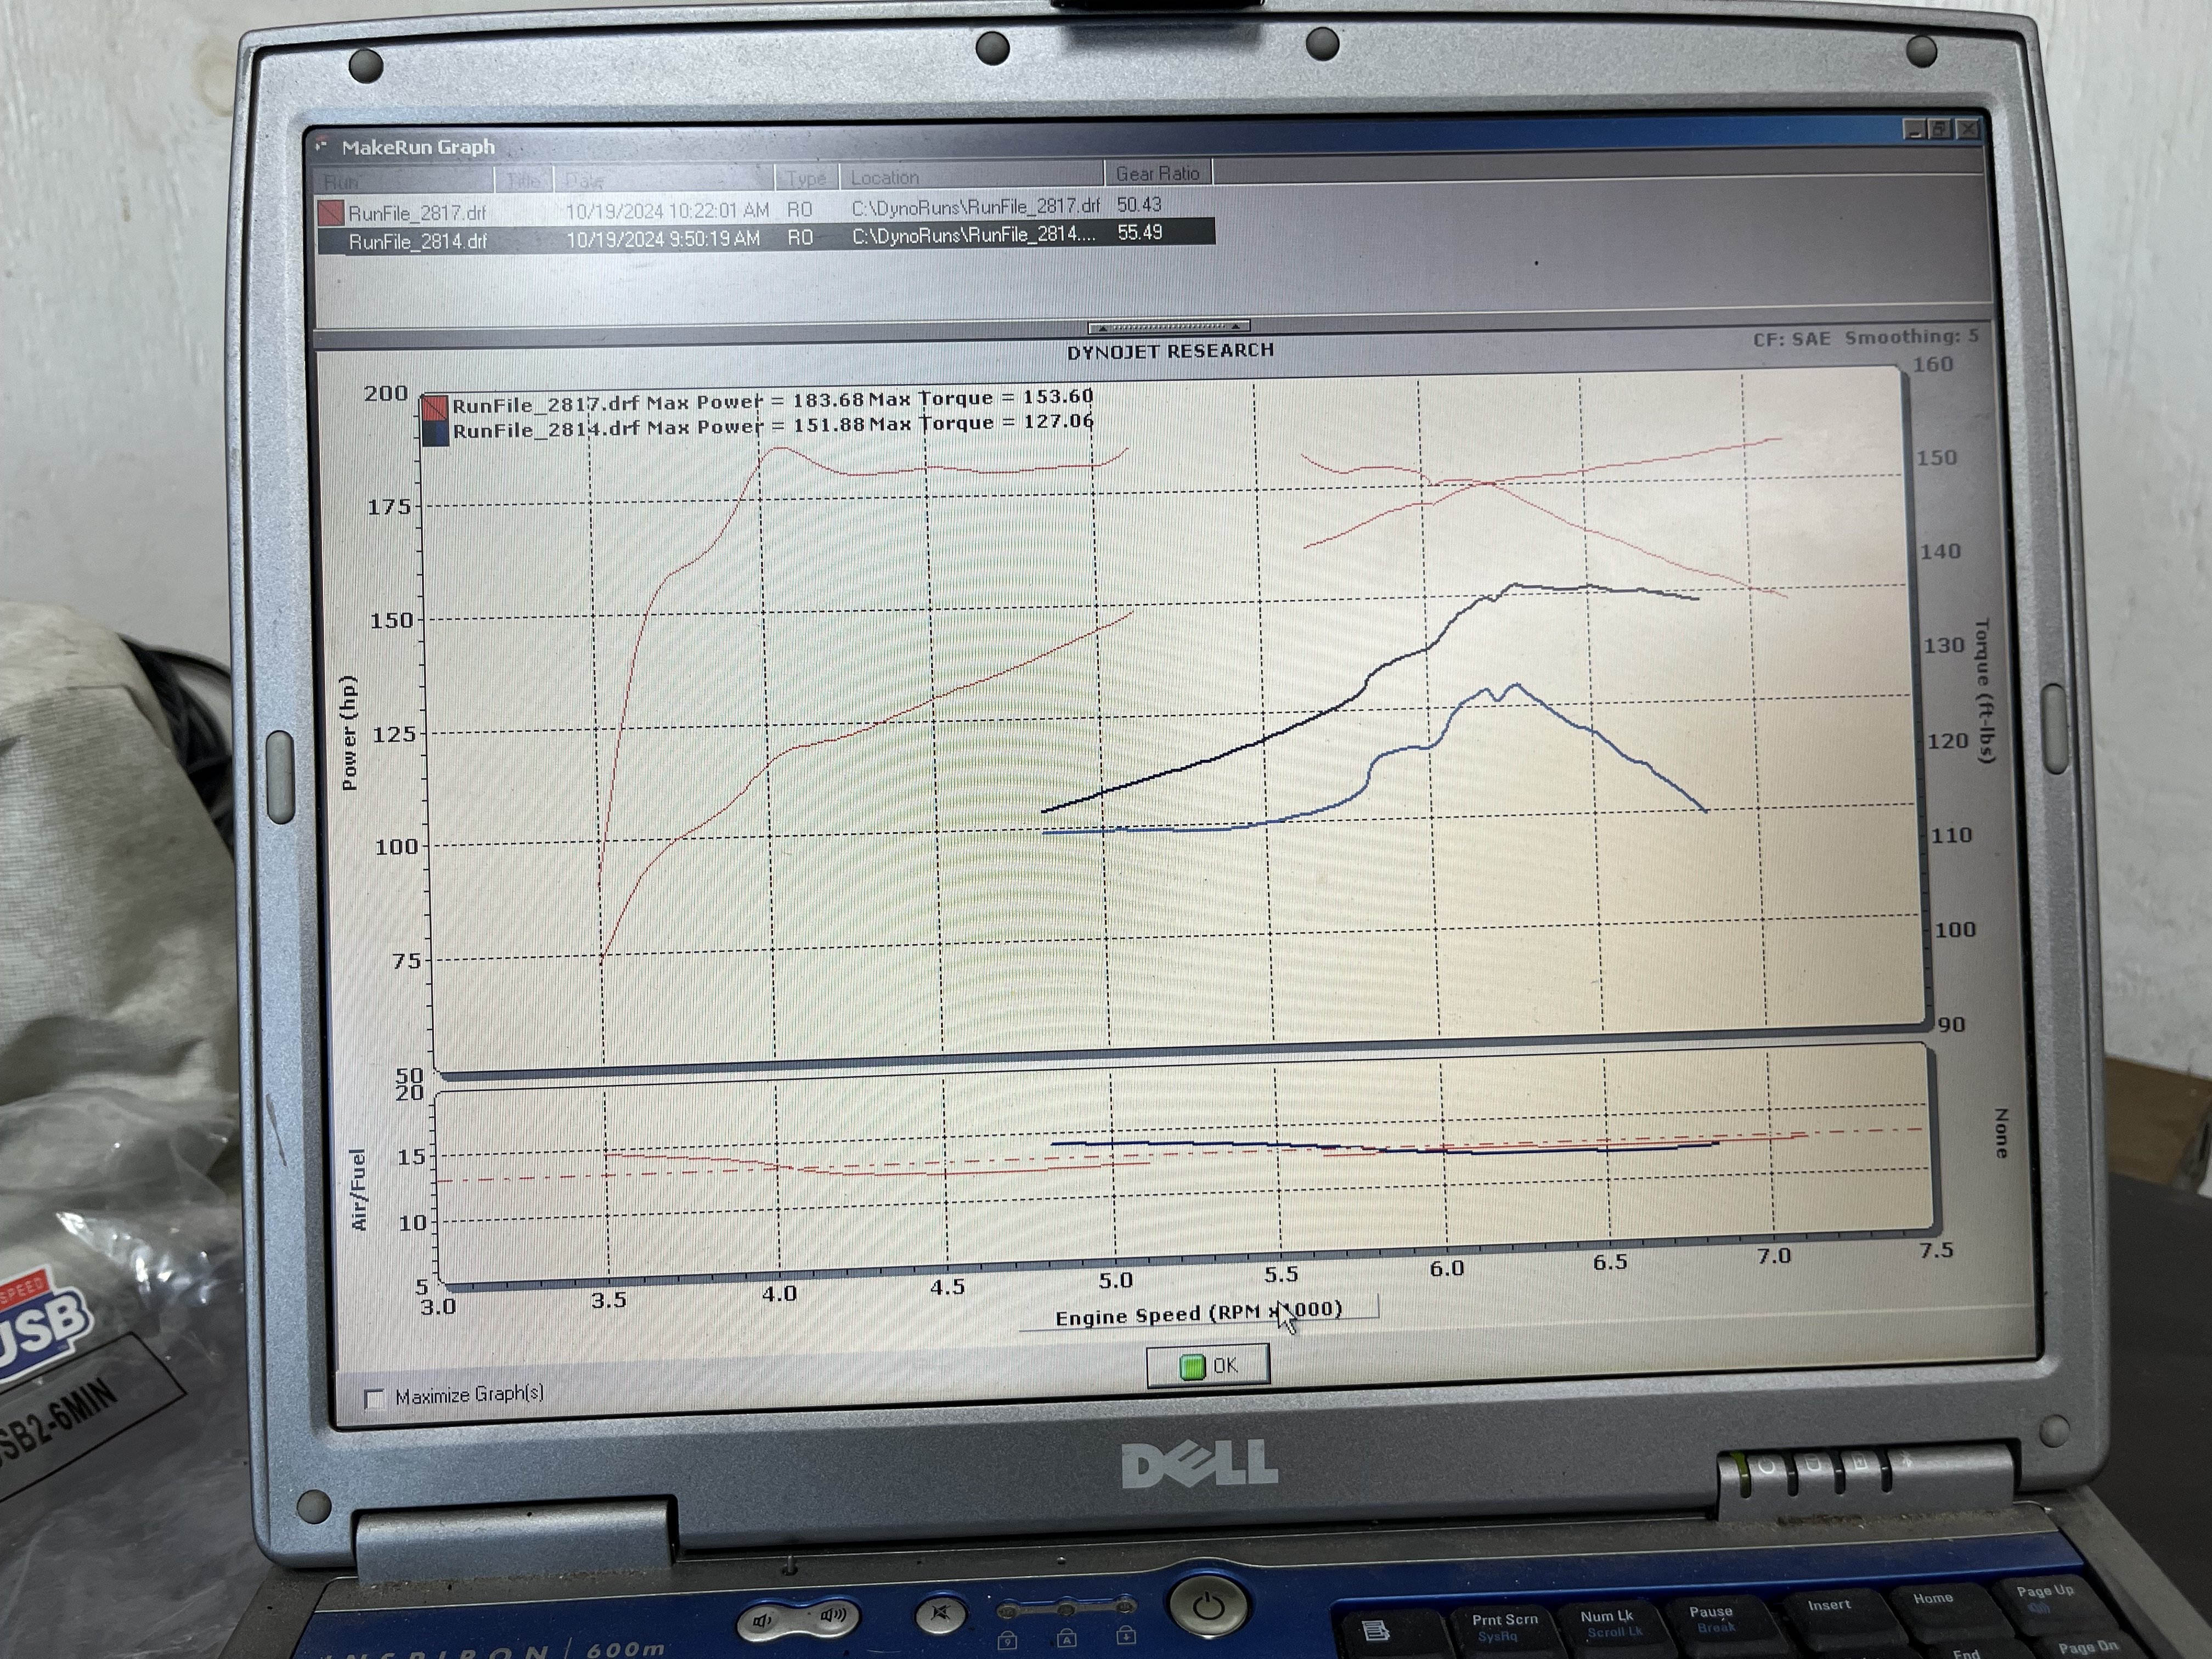This screenshot has height=1659, width=2212.
Task: Click the Engine Speed (RPM x1000) axis label
Action: pos(1199,1313)
